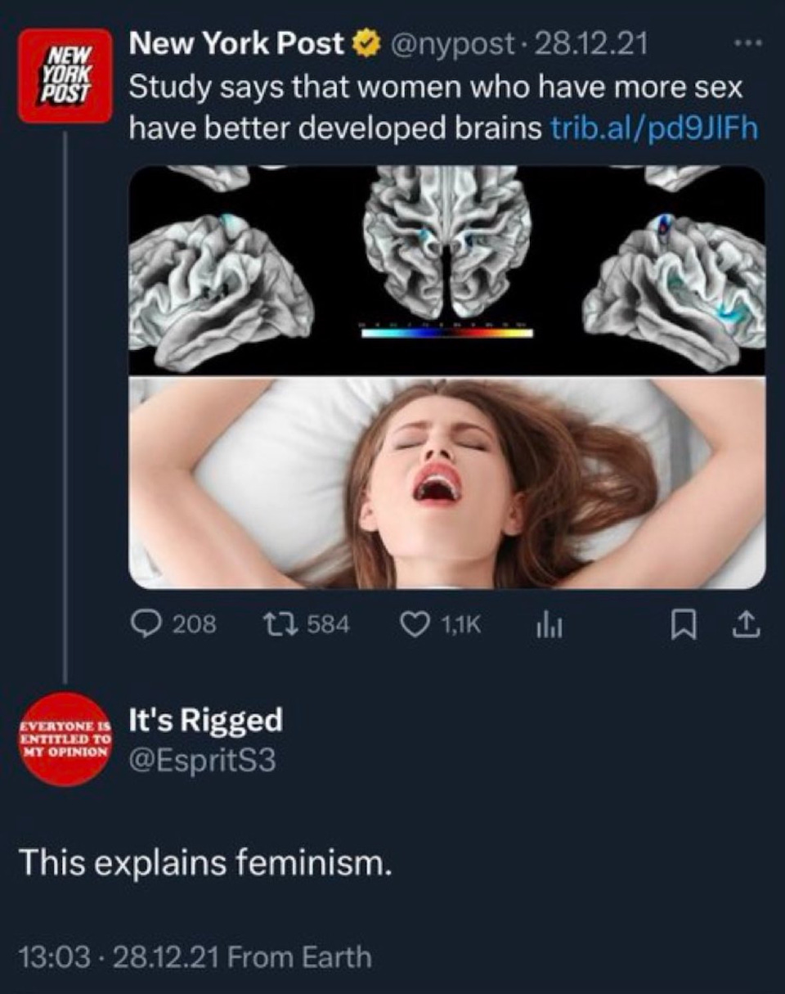Open the @EspritS3 handle
785x994 pixels.
pos(202,761)
